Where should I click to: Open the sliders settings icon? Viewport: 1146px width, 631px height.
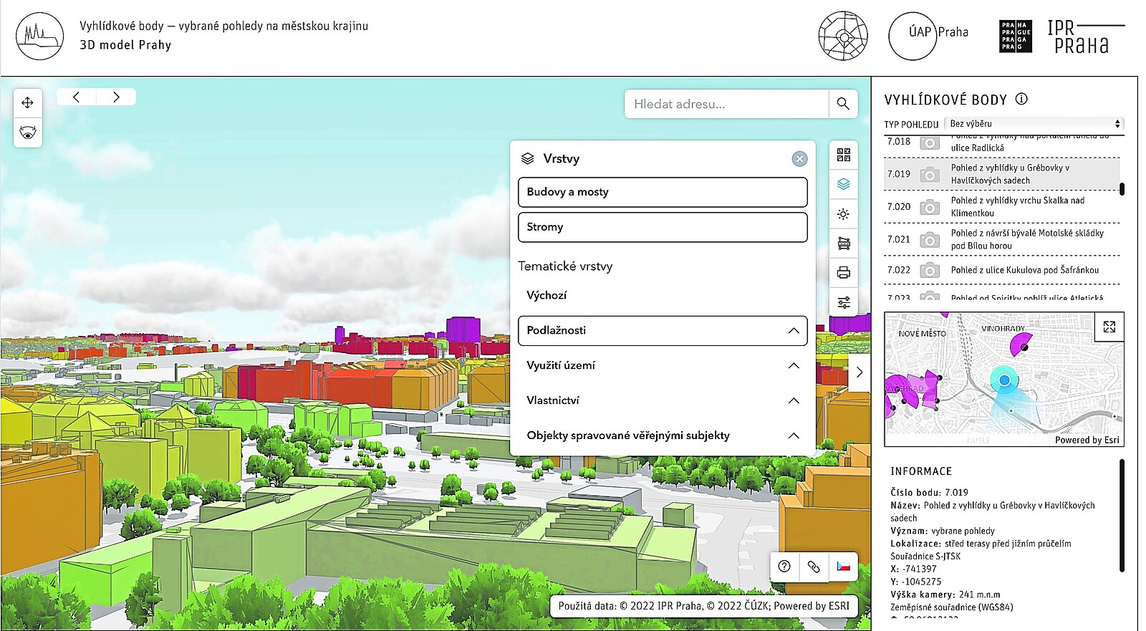pos(844,302)
